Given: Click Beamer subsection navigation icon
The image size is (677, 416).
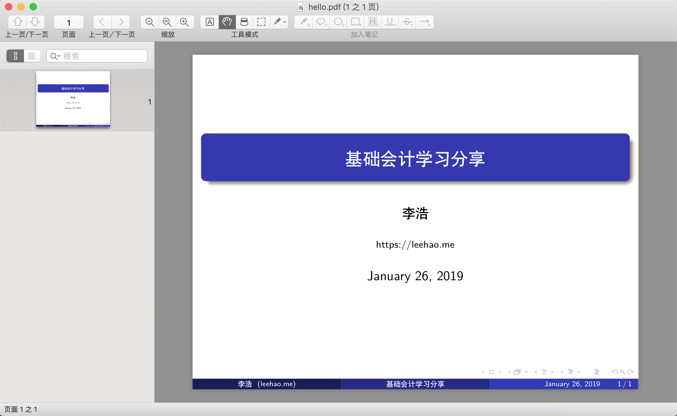Looking at the screenshot, I should [x=544, y=372].
